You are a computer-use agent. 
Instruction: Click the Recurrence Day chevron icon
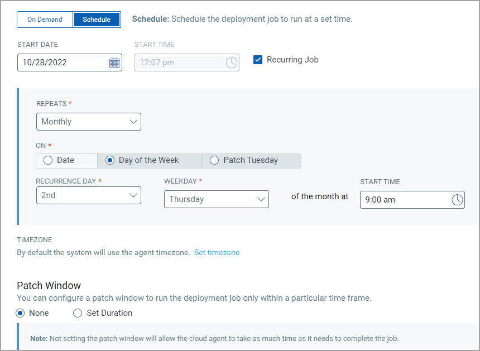[133, 195]
